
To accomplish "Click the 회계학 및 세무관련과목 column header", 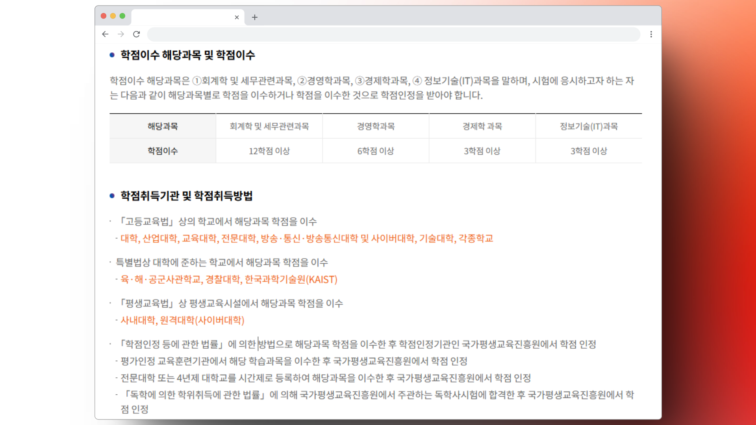I will tap(269, 126).
